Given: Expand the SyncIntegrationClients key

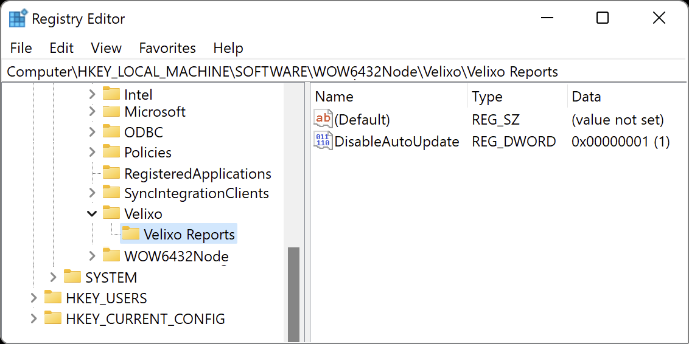Looking at the screenshot, I should coord(92,193).
